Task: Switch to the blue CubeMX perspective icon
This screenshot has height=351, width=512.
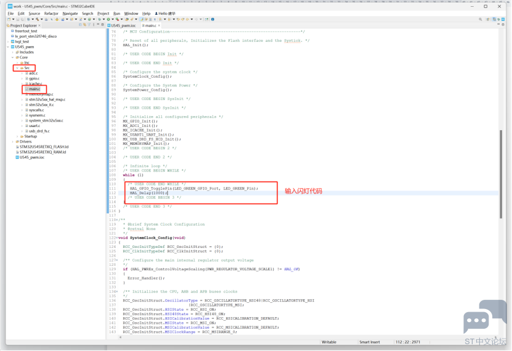Action: click(x=503, y=19)
